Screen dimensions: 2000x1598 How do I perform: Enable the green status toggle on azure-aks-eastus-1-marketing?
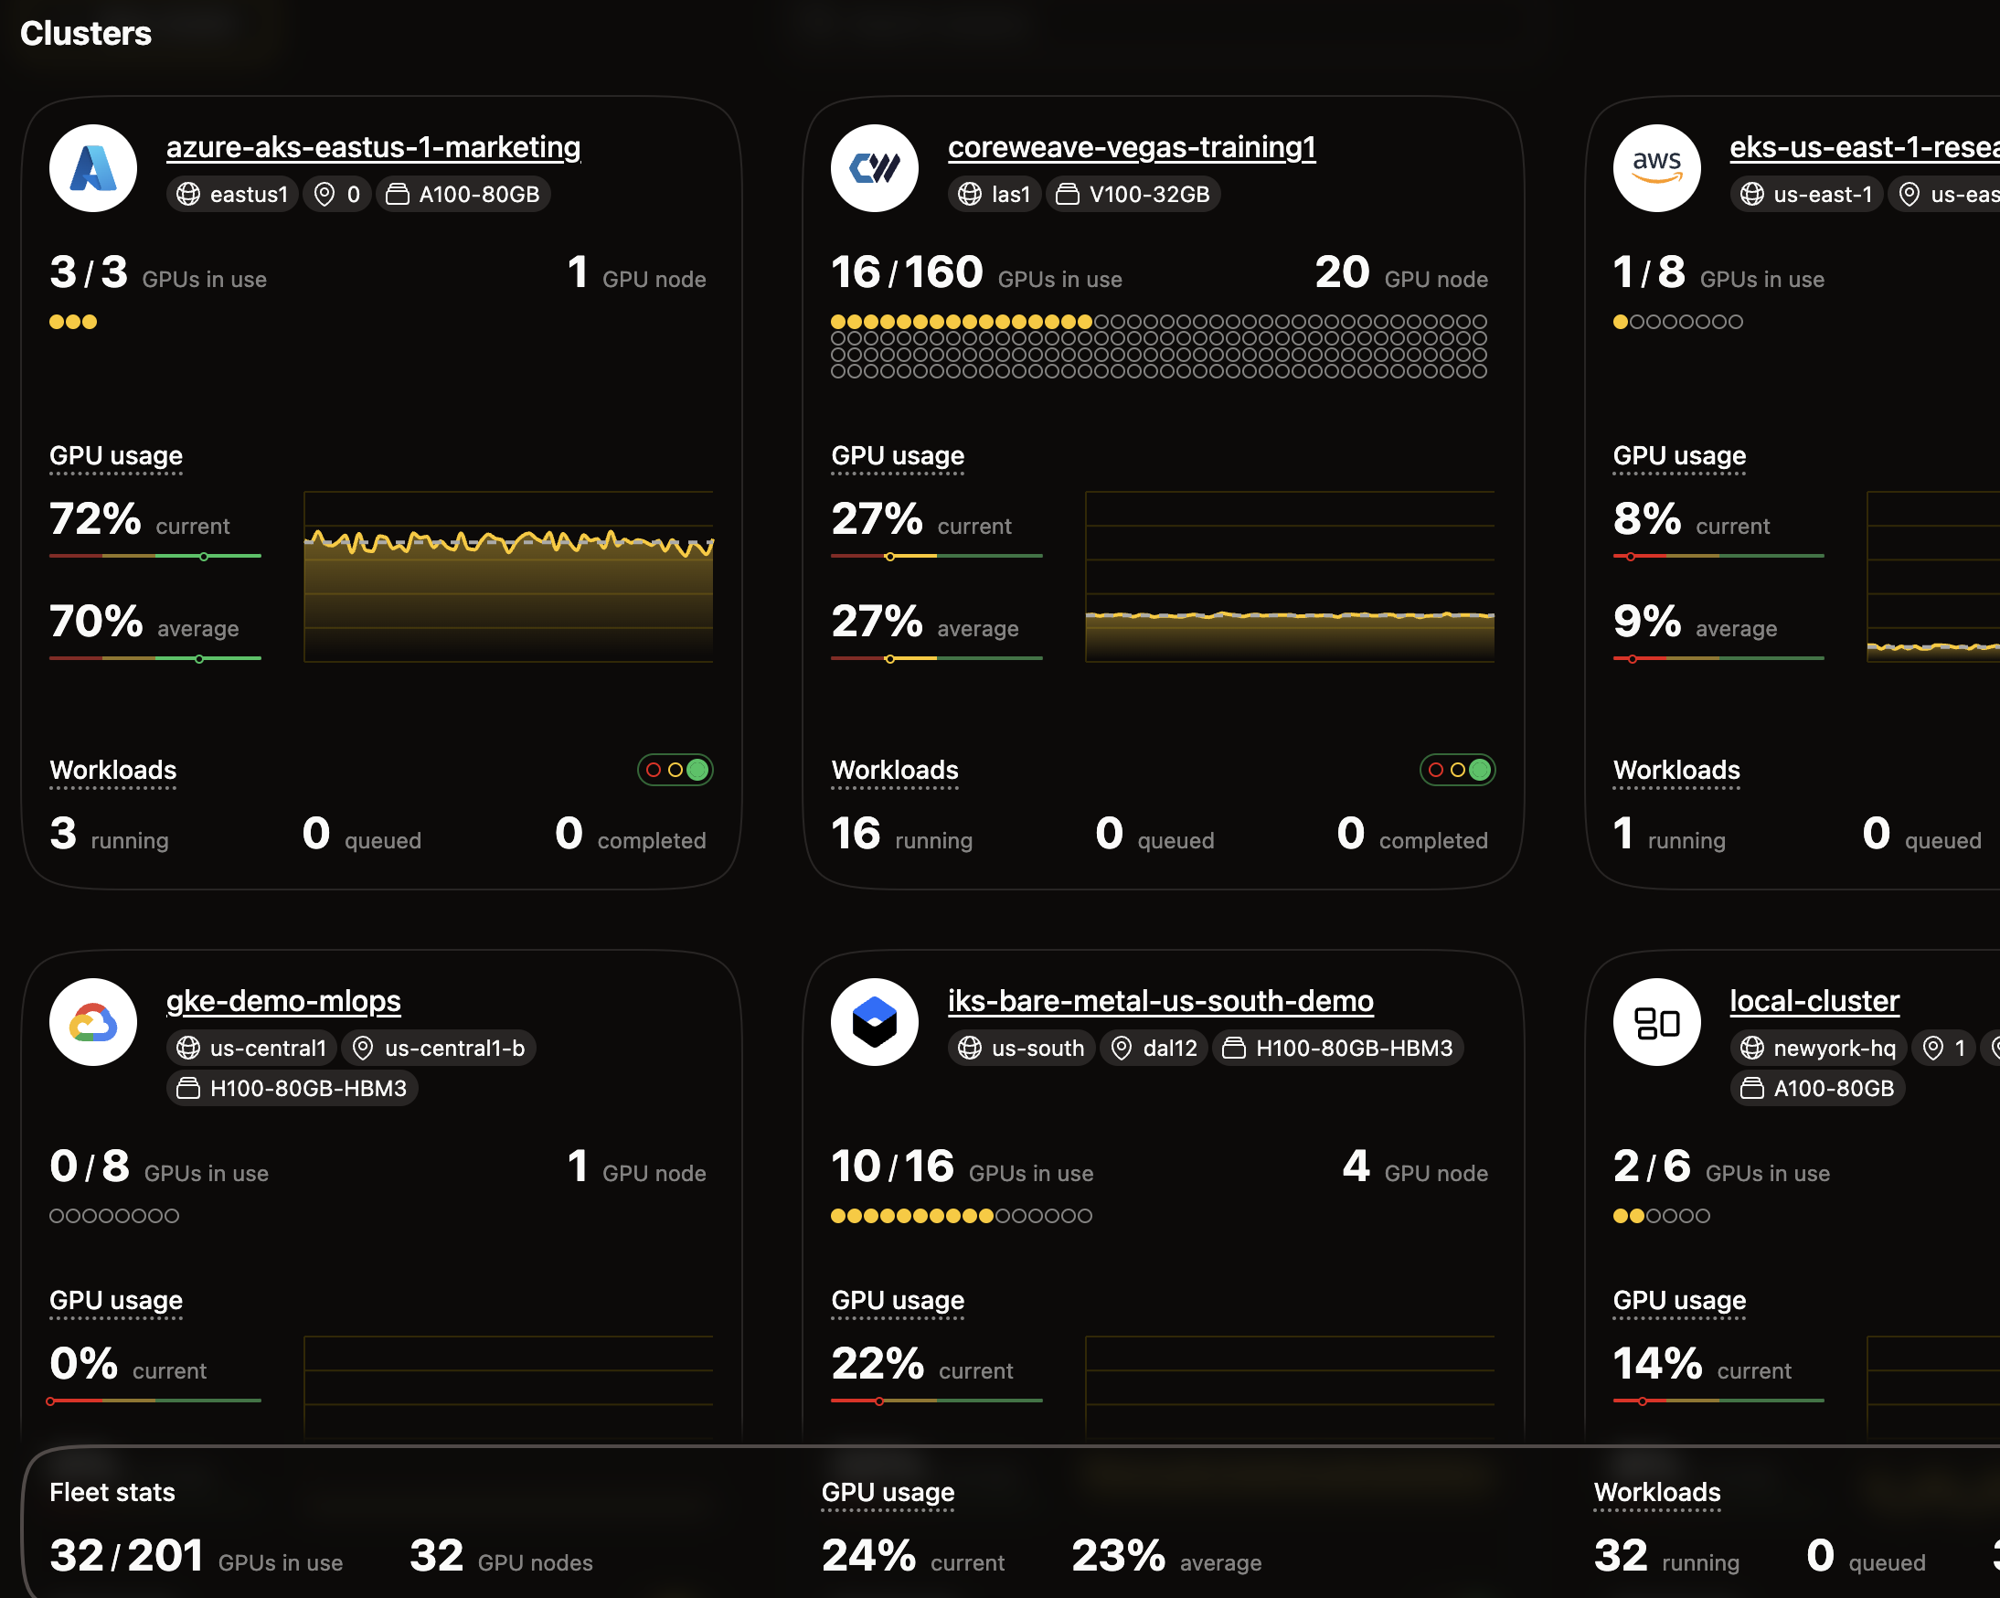pyautogui.click(x=697, y=770)
